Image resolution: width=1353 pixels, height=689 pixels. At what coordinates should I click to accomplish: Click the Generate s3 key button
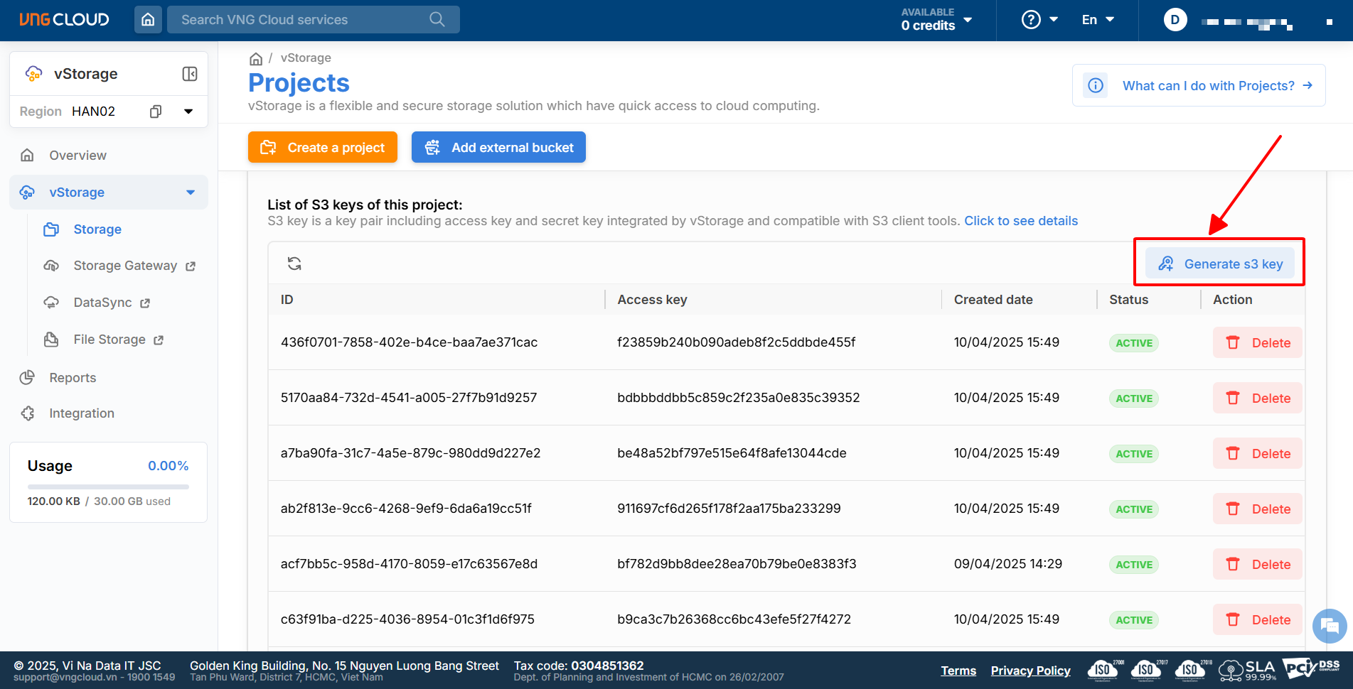point(1220,264)
